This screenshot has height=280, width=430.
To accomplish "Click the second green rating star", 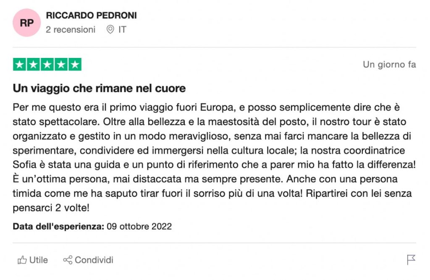I will click(x=33, y=65).
